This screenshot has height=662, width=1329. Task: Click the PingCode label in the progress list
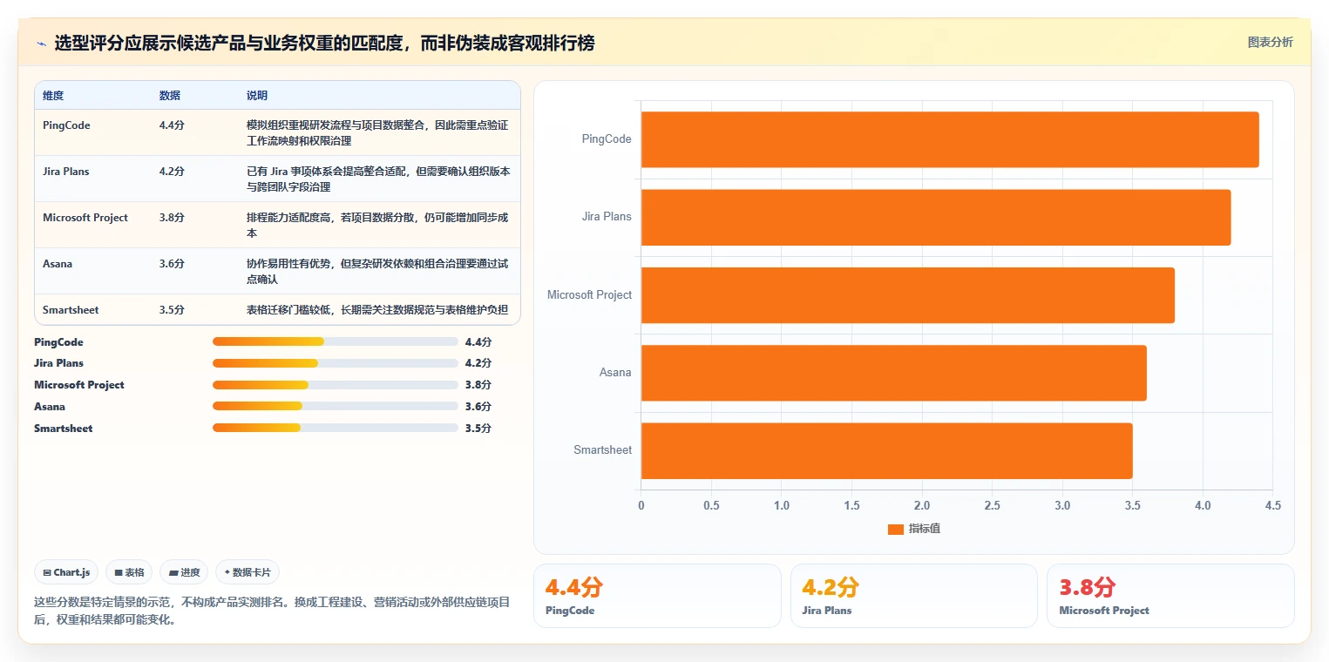click(x=58, y=342)
